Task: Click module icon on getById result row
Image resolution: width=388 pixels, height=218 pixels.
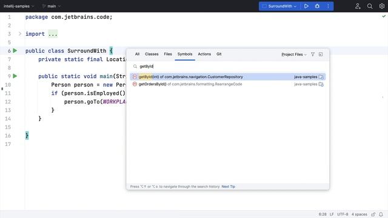Action: pyautogui.click(x=321, y=77)
